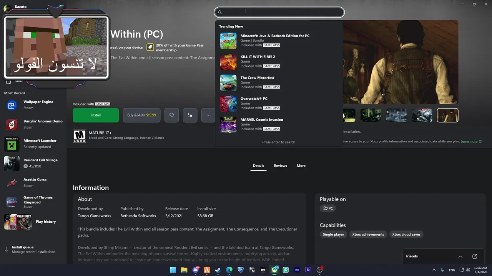Screen dimensions: 492x276
Task: Switch to the Details tab
Action: [258, 166]
